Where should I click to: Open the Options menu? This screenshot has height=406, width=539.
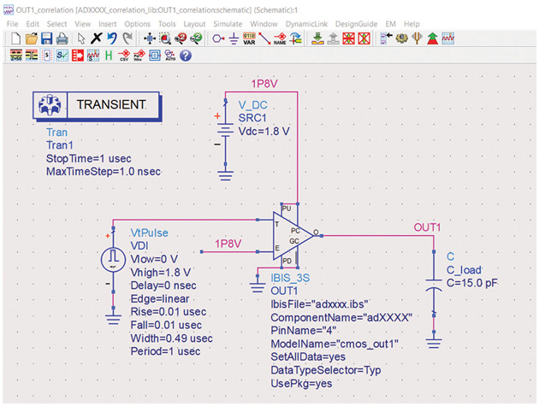137,24
